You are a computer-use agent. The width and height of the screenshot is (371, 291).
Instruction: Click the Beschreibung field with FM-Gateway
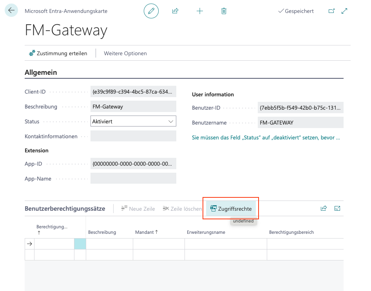point(133,107)
